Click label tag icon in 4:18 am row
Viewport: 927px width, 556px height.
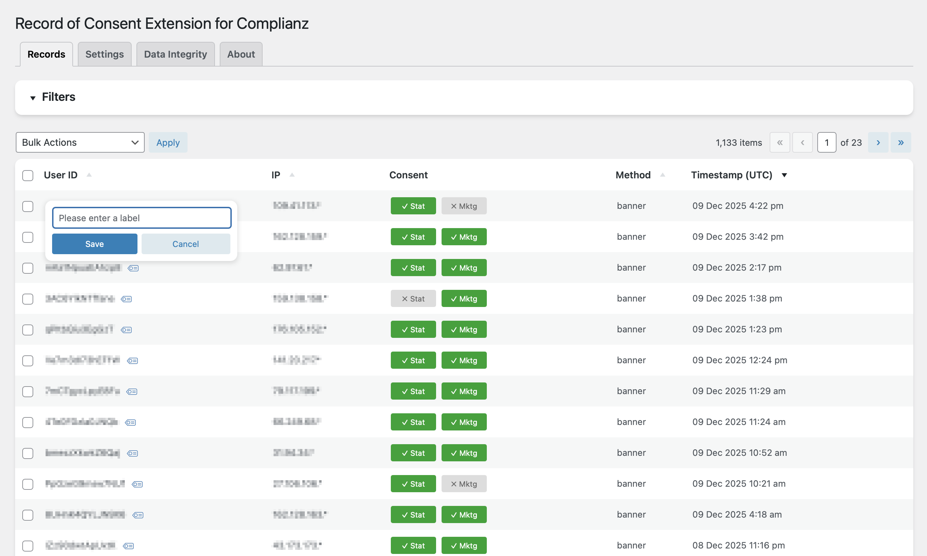click(x=138, y=515)
